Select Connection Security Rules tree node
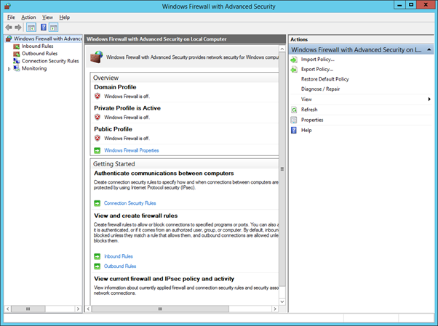This screenshot has width=438, height=326. pyautogui.click(x=49, y=61)
